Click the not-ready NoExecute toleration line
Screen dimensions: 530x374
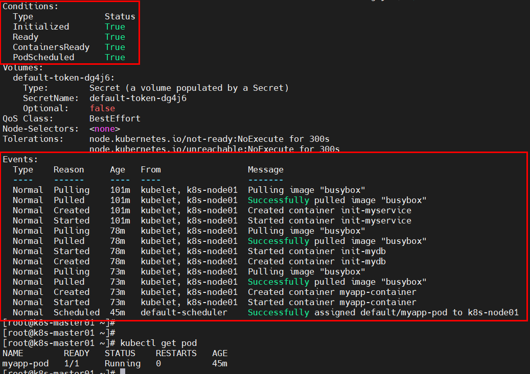click(x=209, y=139)
